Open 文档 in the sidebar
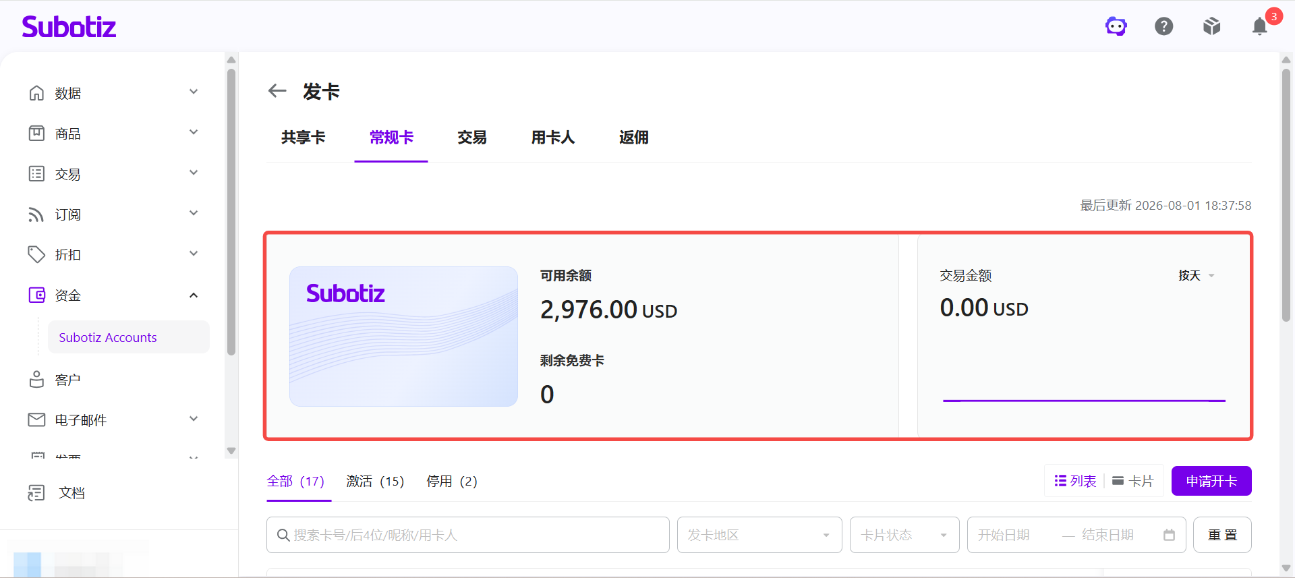Screen dimensions: 1295x578 point(71,493)
